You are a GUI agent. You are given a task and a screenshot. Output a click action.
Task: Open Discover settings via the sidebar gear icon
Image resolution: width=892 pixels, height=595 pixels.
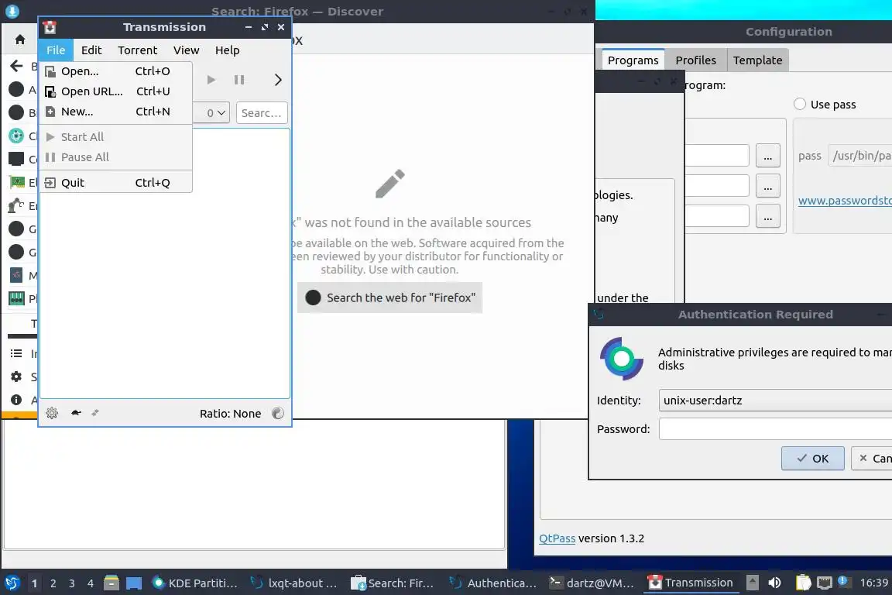tap(16, 377)
